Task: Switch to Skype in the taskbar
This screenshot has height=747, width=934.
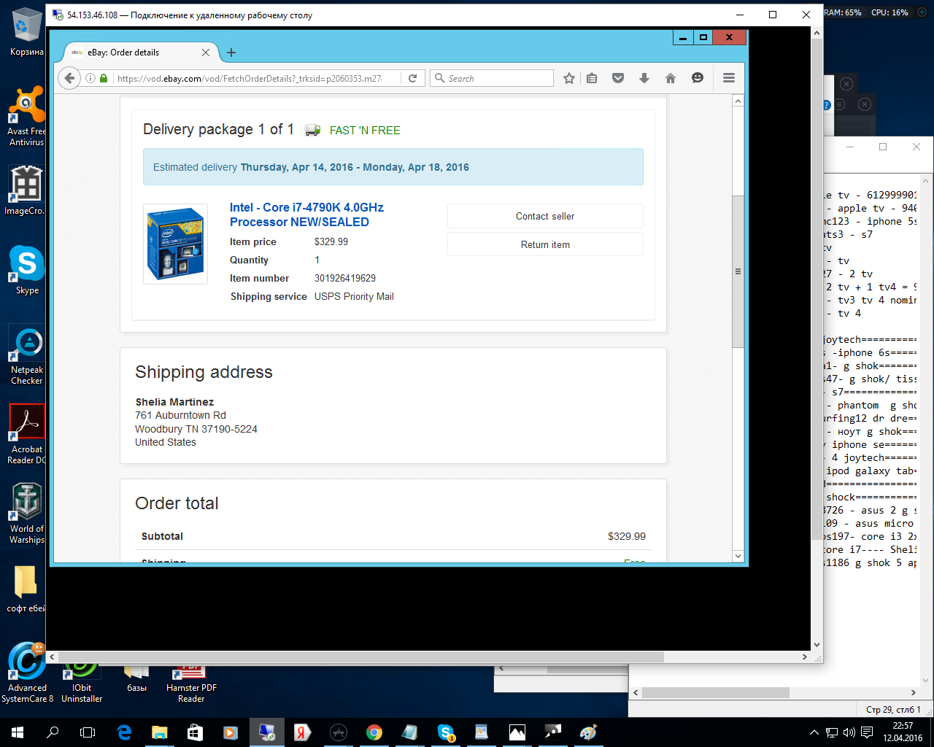Action: [x=445, y=732]
